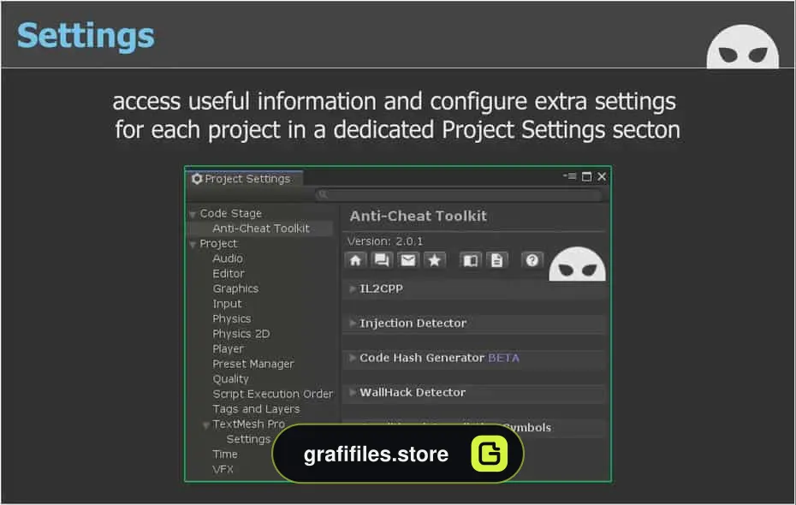Open the Anti-Cheat Toolkit home page icon
The width and height of the screenshot is (796, 505).
(x=355, y=260)
